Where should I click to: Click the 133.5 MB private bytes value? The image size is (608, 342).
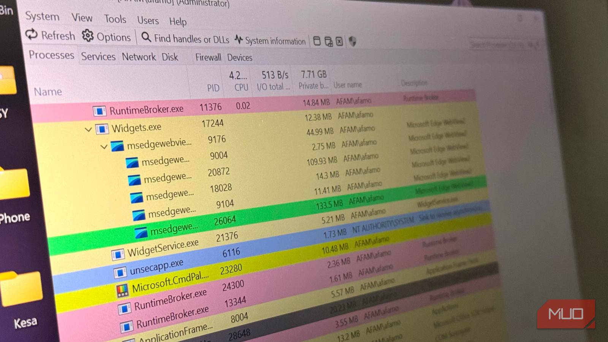click(x=329, y=205)
